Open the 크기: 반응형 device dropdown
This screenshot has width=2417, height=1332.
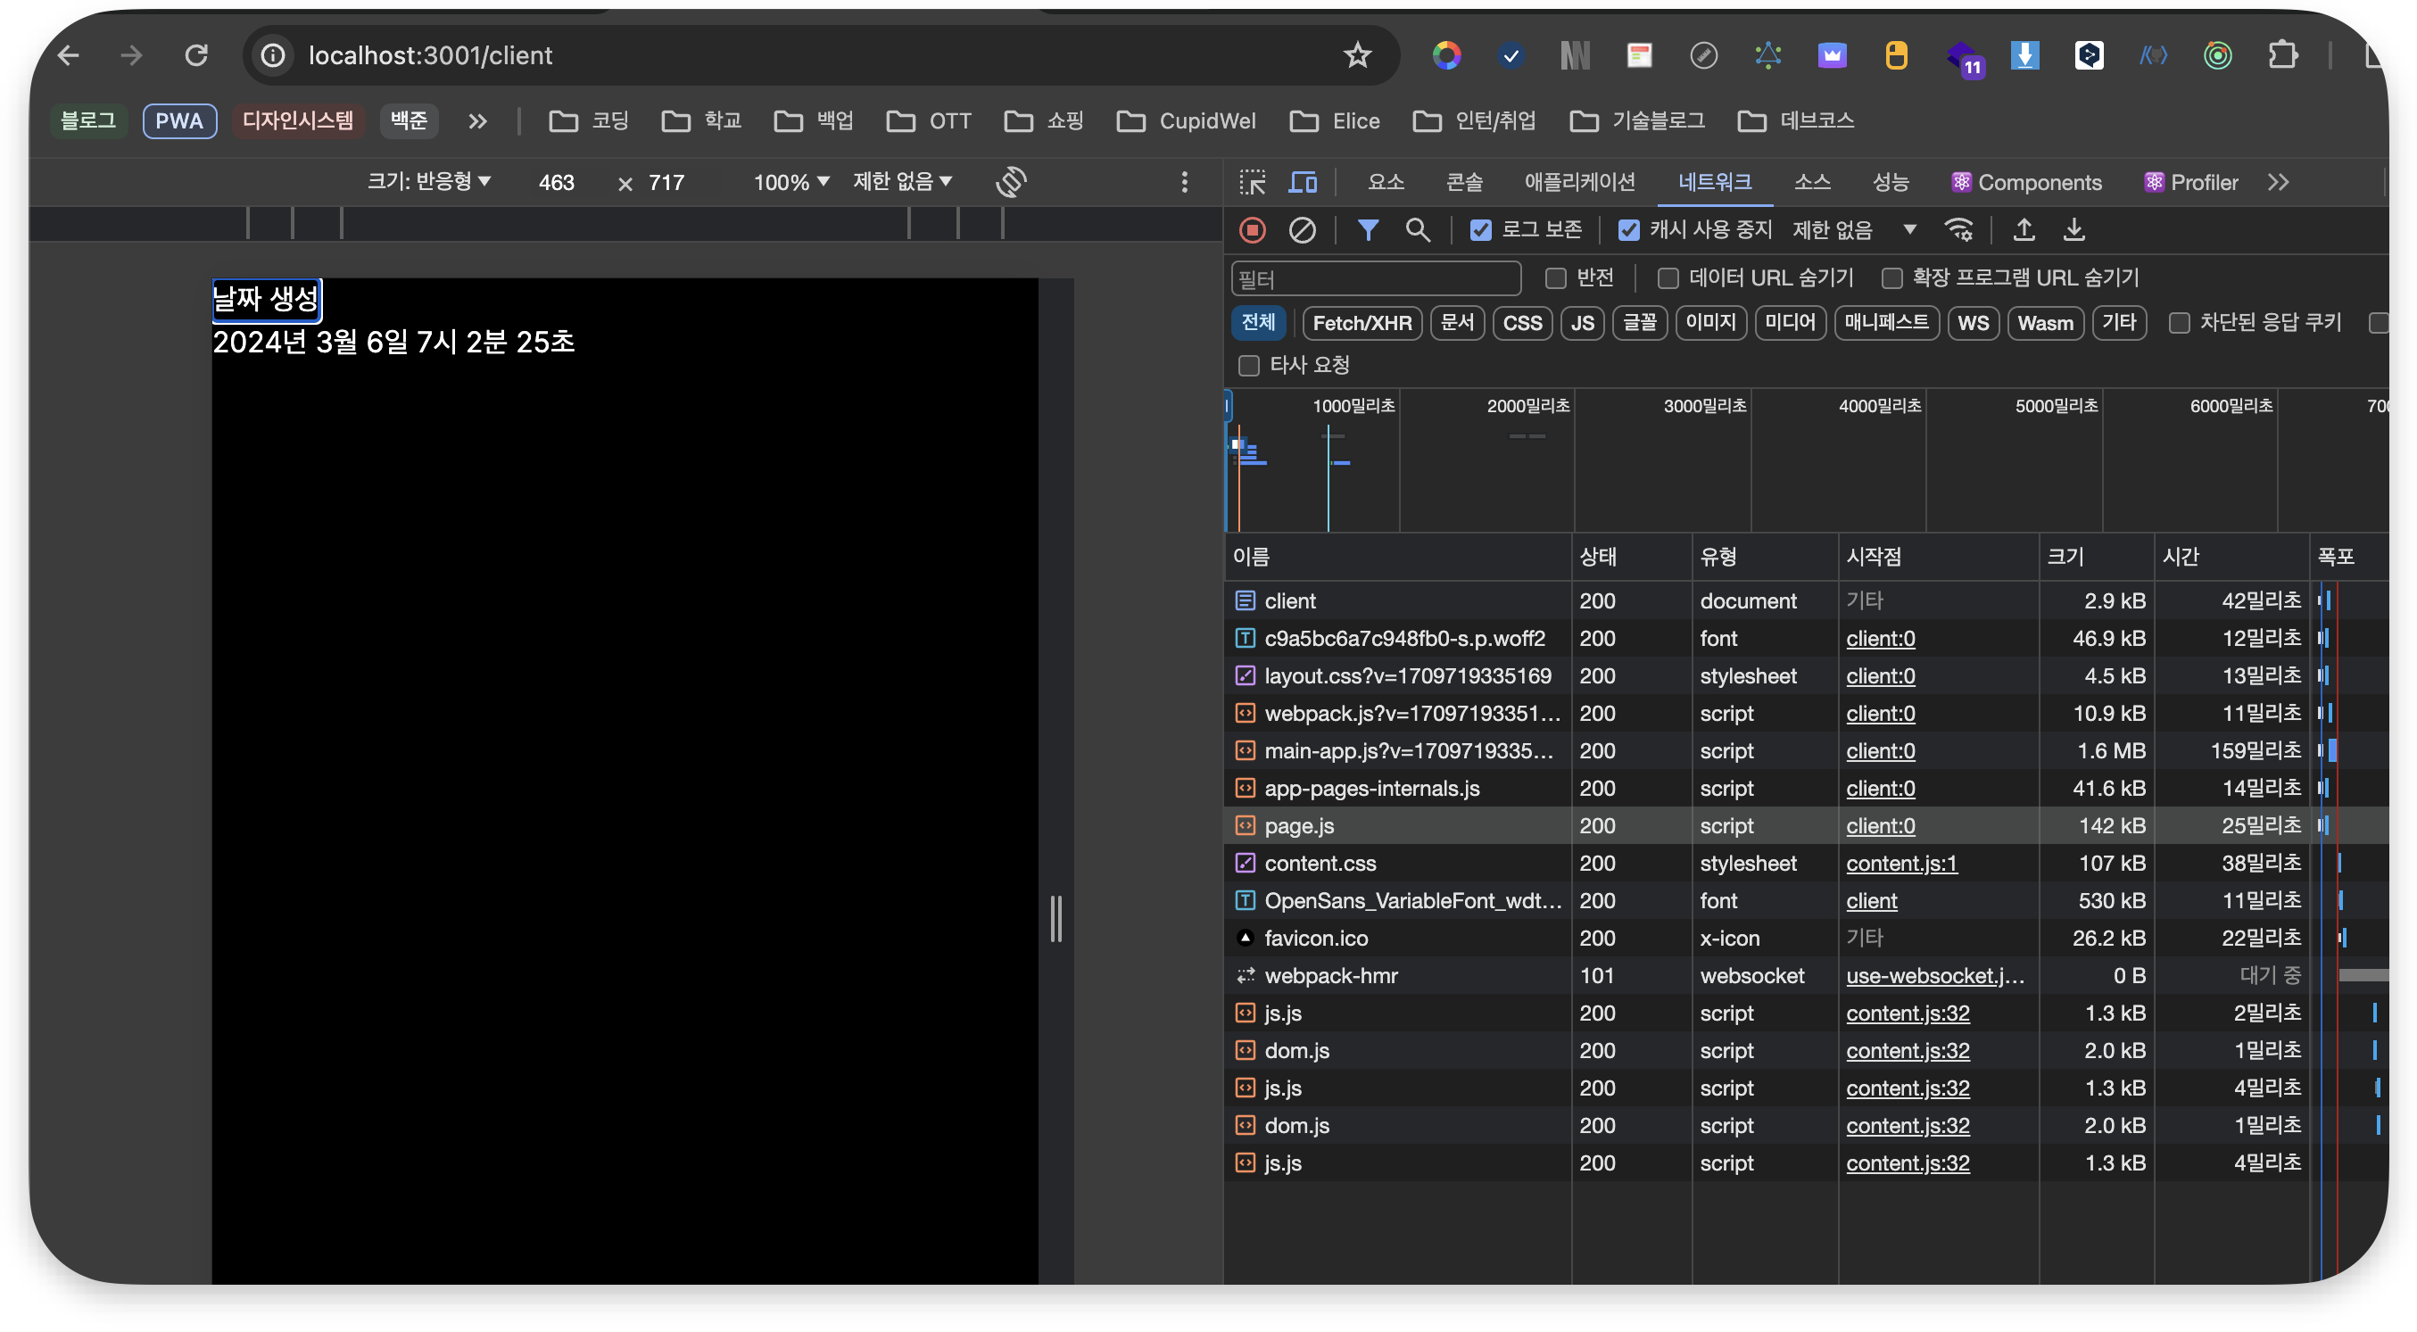(x=429, y=181)
